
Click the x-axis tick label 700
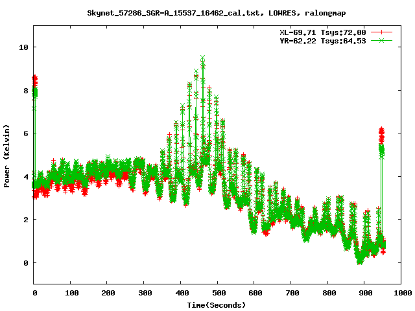pos(292,293)
